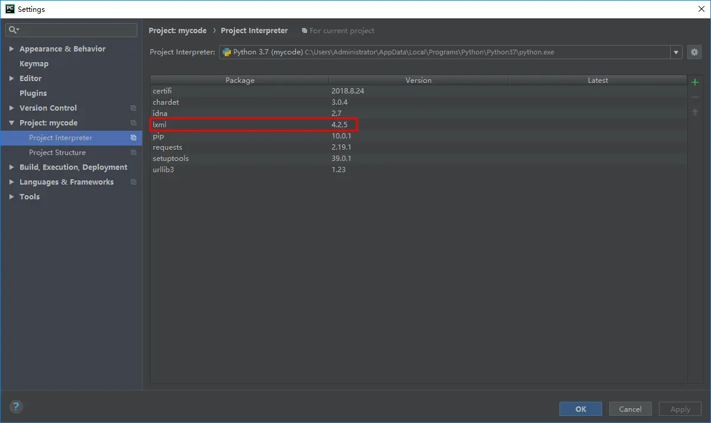711x423 pixels.
Task: Open the Project Interpreter dropdown arrow
Action: click(x=676, y=52)
